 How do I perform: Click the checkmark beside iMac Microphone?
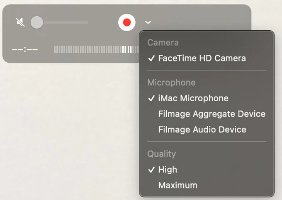151,98
